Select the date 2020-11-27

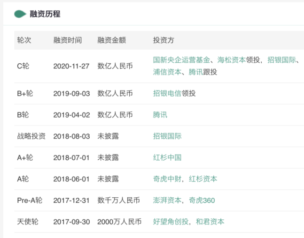[x=71, y=66]
